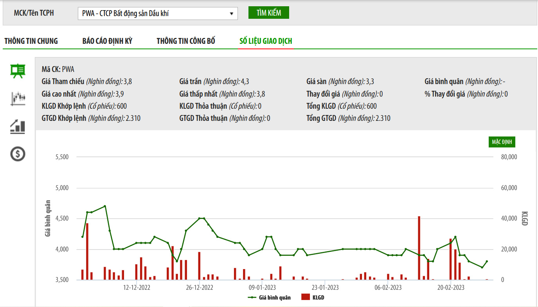Toggle the Giá bình quân legend label

(x=275, y=298)
